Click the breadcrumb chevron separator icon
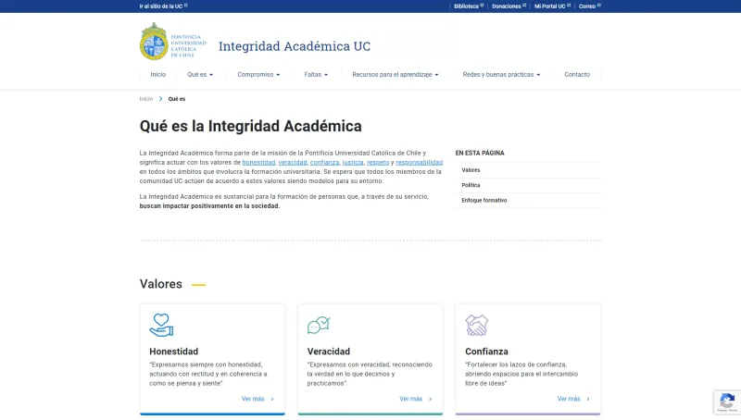The height and width of the screenshot is (420, 741). [x=160, y=99]
